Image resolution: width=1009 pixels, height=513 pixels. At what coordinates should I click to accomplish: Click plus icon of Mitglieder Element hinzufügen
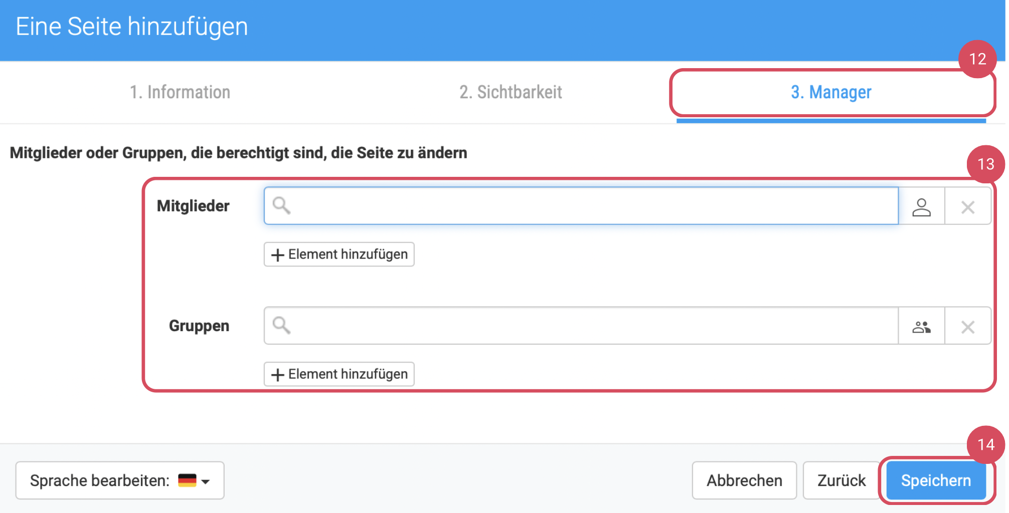[x=277, y=255]
